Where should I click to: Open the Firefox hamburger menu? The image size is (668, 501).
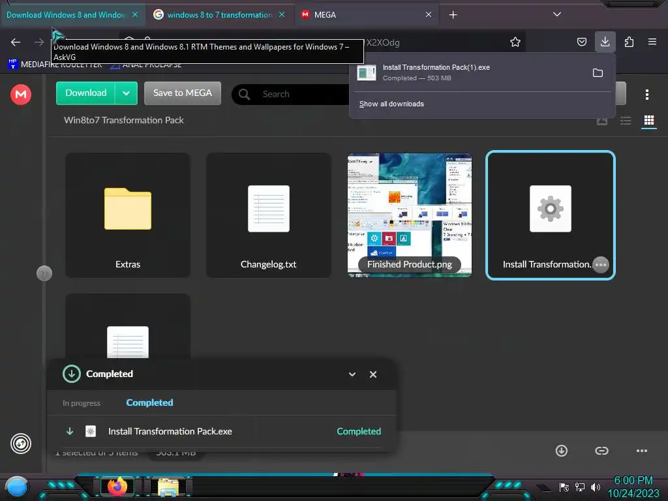[652, 42]
